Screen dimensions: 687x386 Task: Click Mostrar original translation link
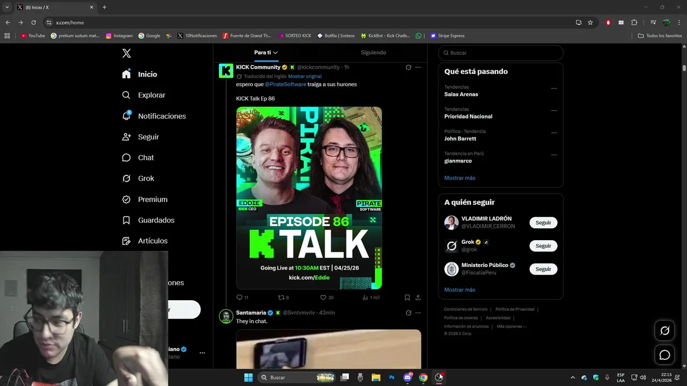[x=305, y=76]
